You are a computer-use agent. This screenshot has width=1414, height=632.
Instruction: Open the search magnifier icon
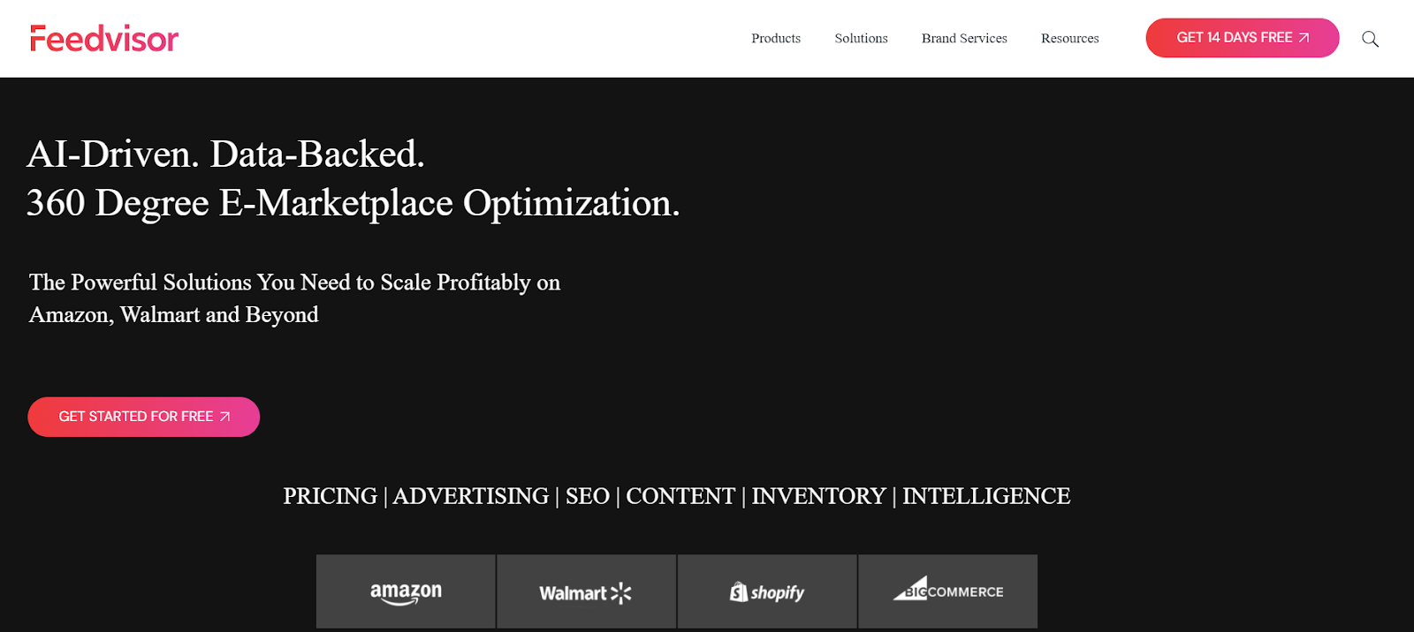pyautogui.click(x=1370, y=39)
